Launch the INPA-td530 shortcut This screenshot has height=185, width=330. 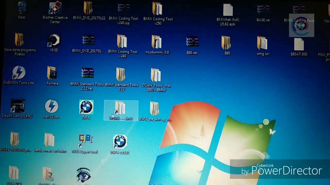[120, 145]
